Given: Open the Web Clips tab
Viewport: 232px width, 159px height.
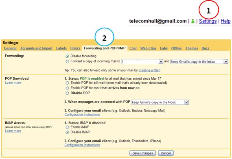Looking at the screenshot, I should pyautogui.click(x=148, y=48).
